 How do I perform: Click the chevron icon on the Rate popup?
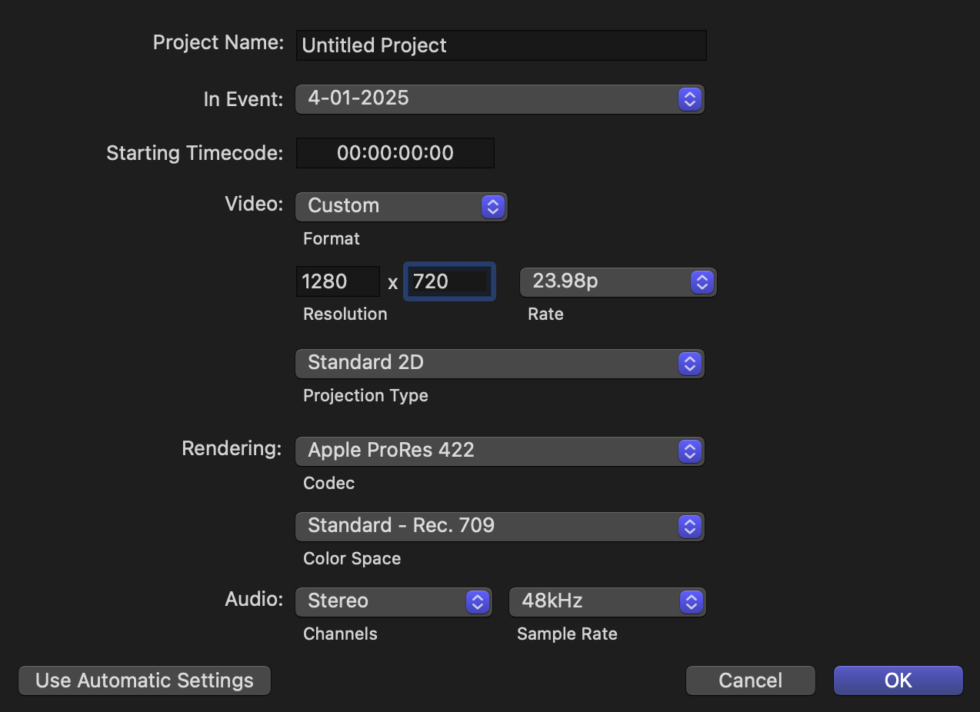(x=701, y=281)
